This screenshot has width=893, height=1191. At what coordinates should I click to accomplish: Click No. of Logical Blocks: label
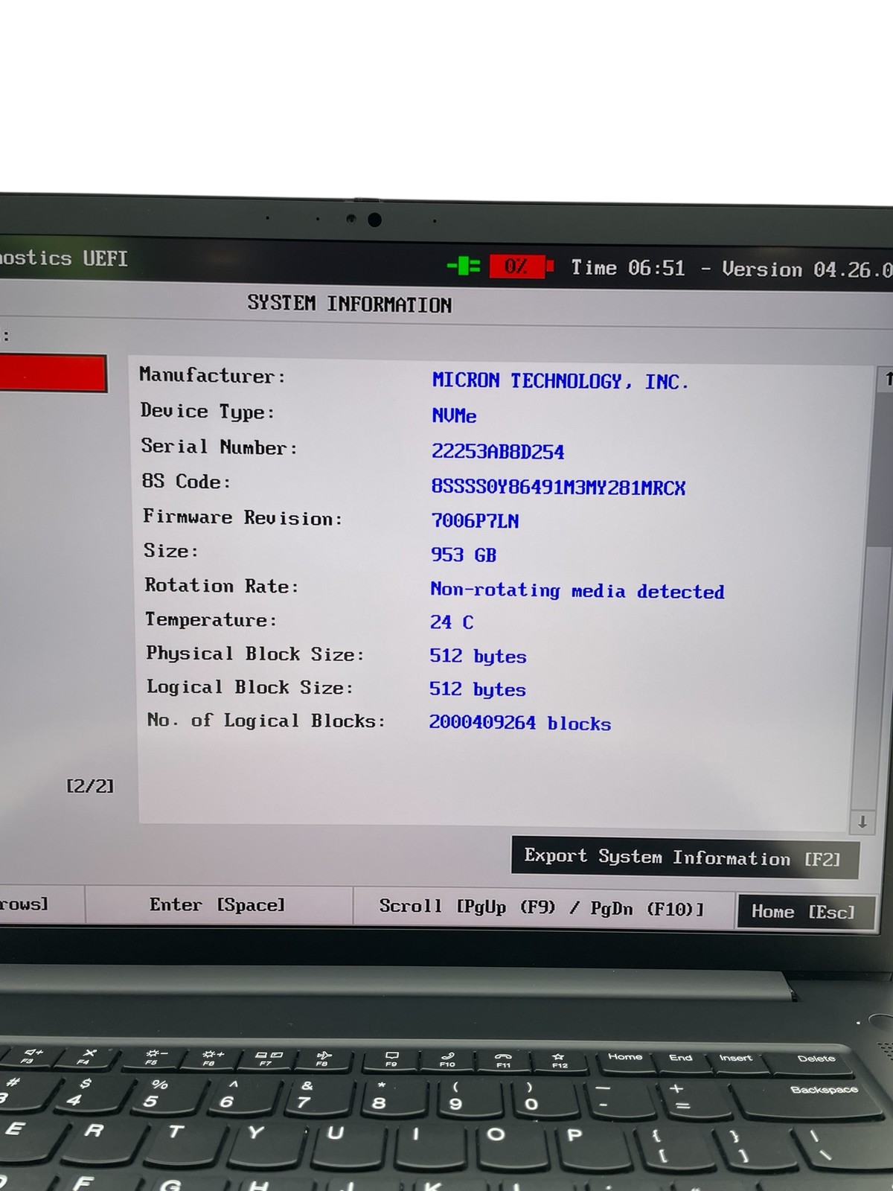266,721
